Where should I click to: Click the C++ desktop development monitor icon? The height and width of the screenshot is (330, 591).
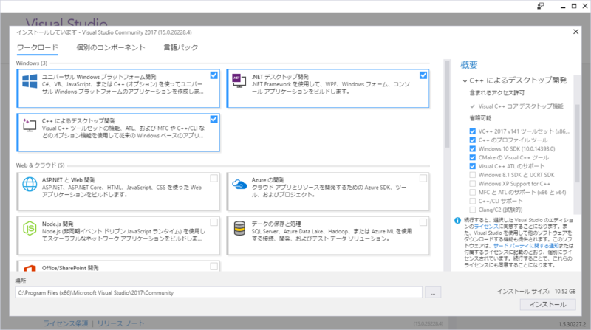pos(30,125)
